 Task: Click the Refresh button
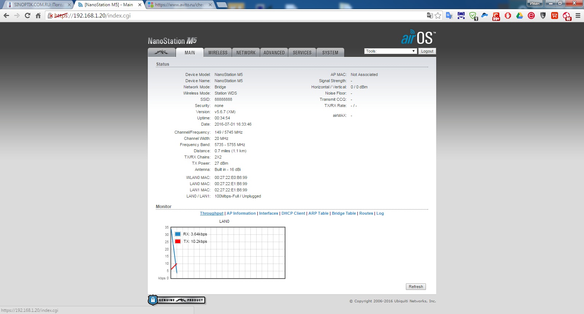[416, 287]
